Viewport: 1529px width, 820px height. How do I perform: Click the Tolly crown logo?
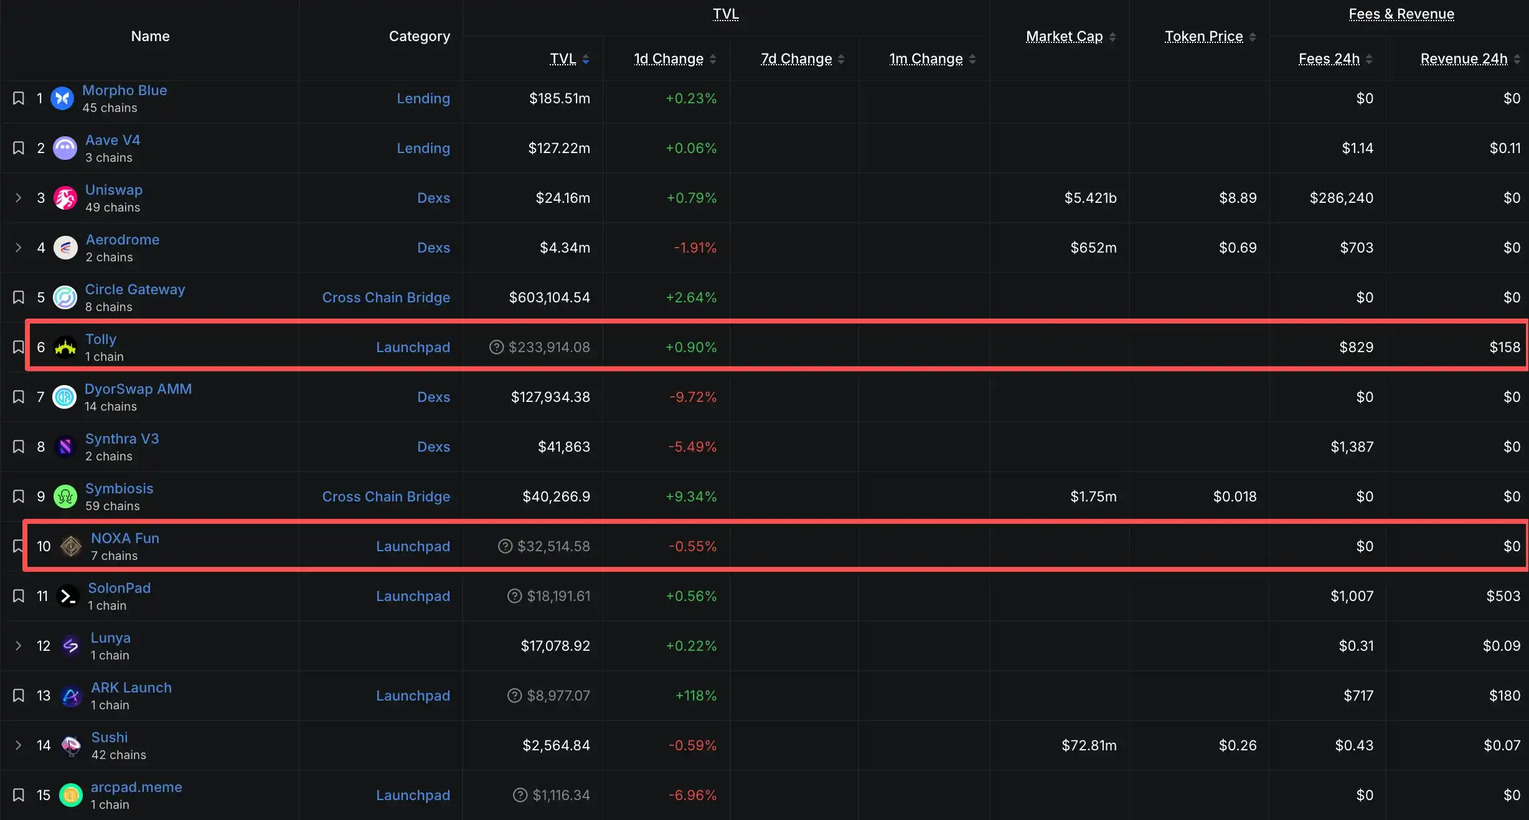point(65,347)
